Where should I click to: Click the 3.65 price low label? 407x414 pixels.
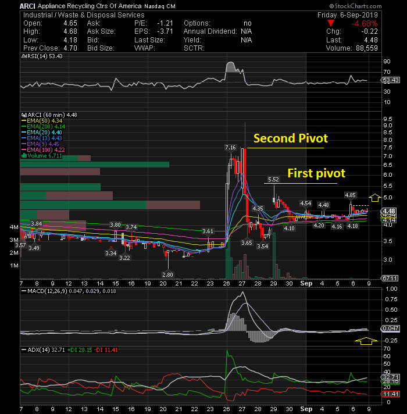tap(247, 243)
